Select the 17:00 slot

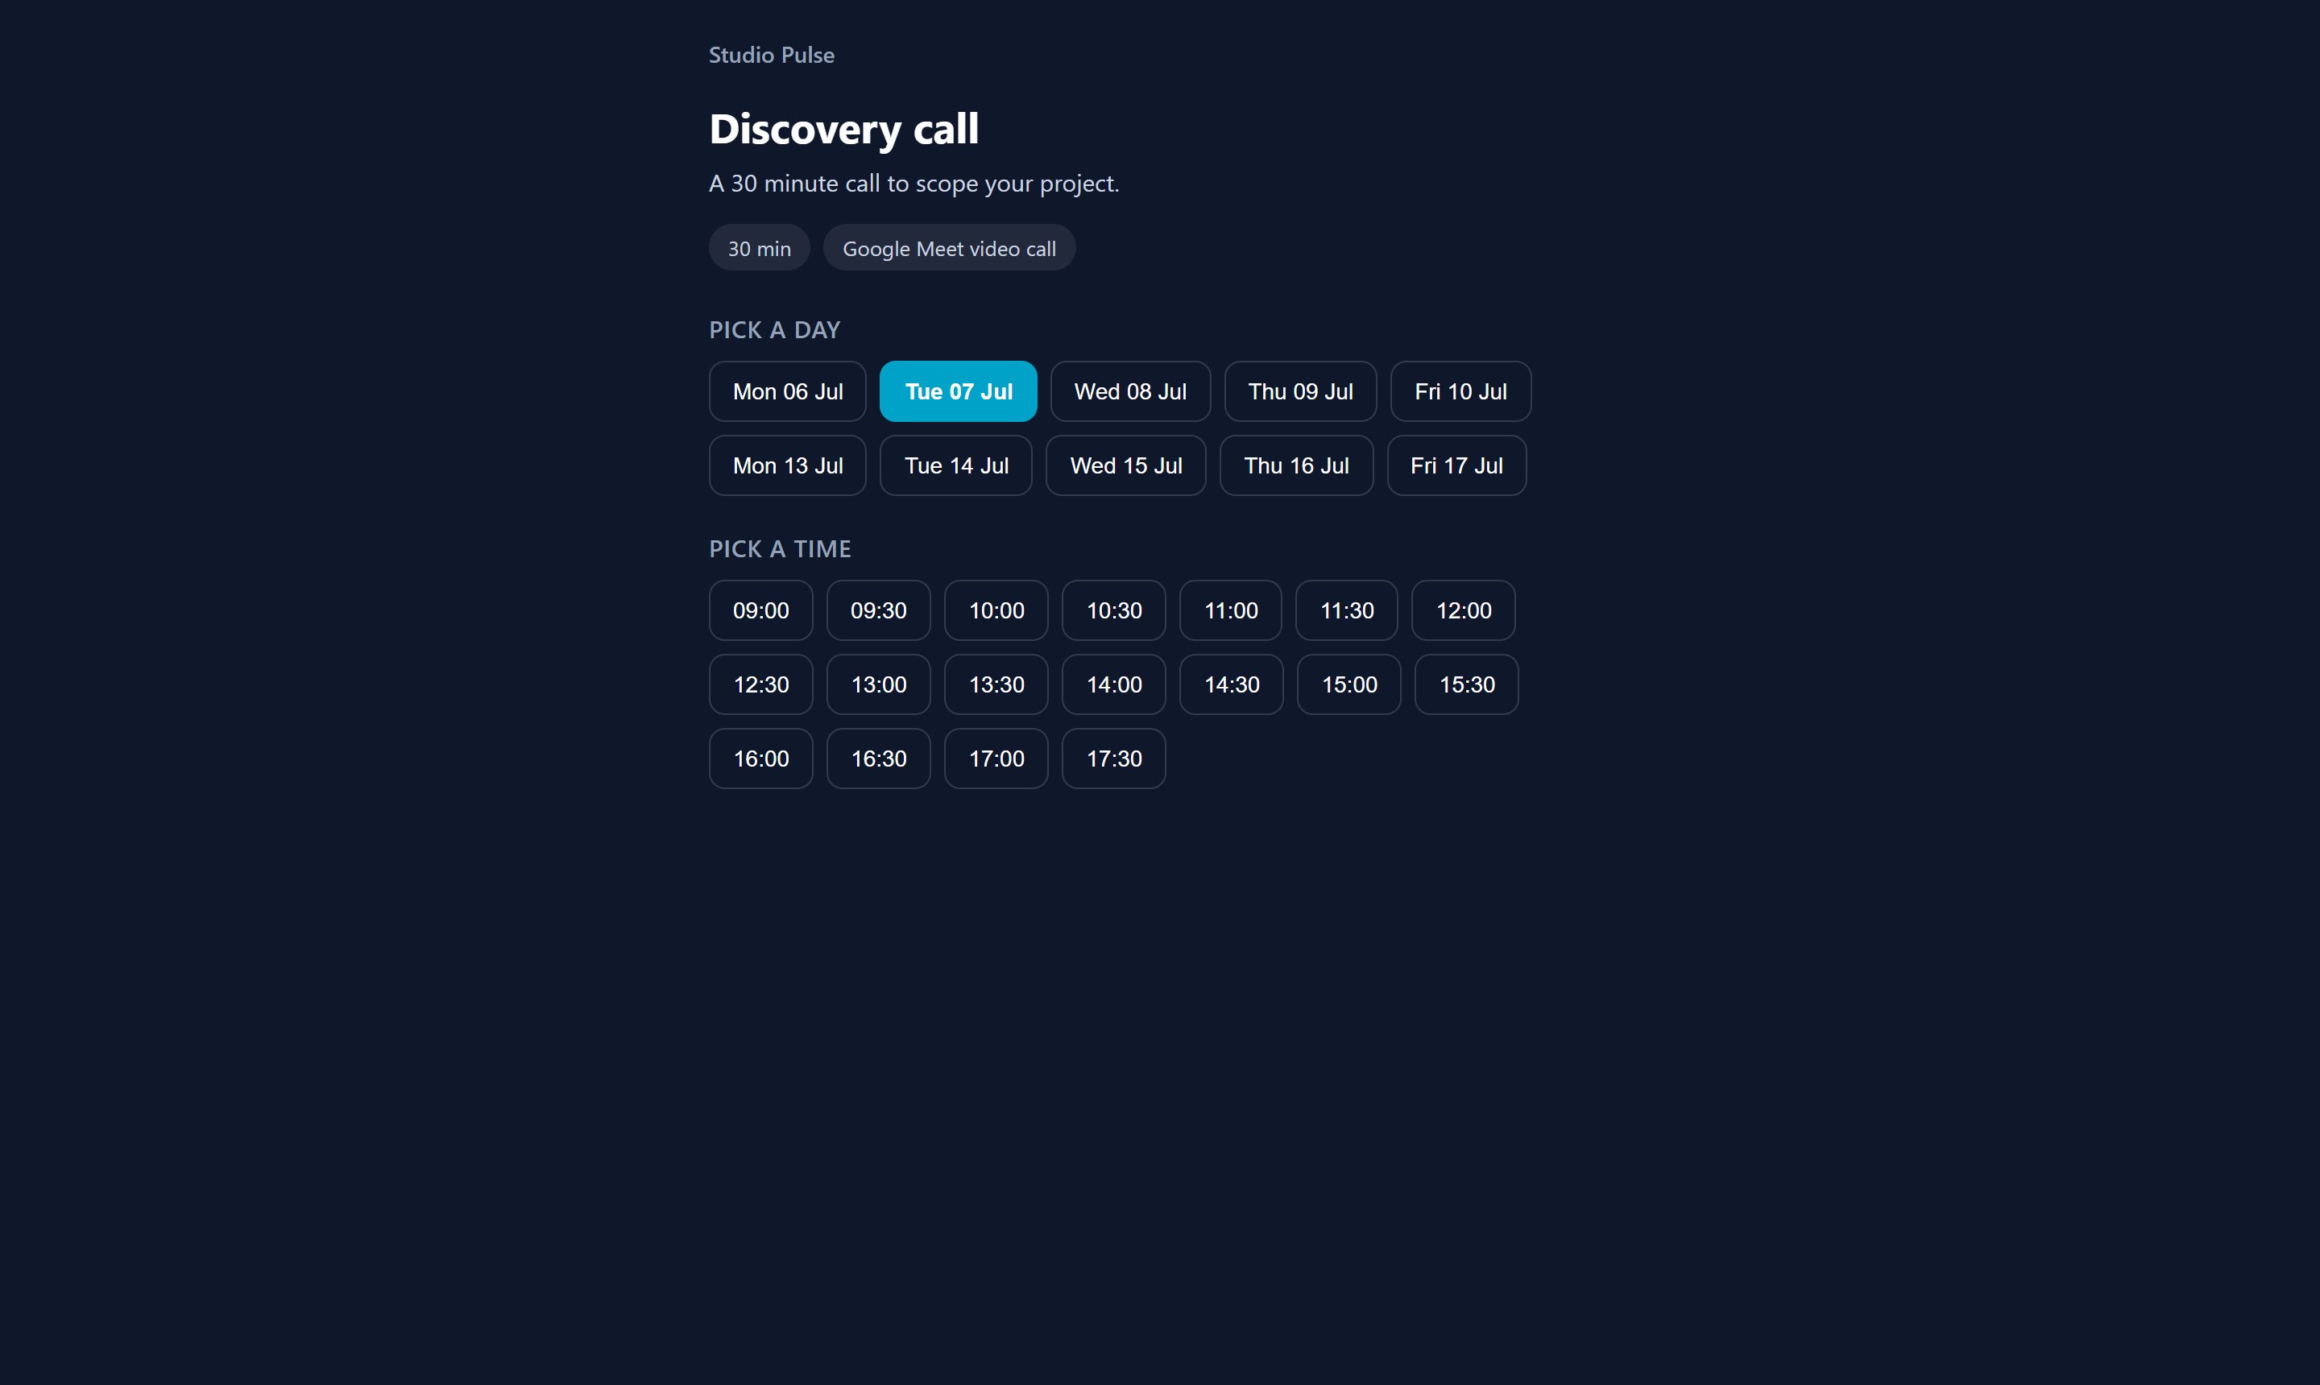point(996,759)
